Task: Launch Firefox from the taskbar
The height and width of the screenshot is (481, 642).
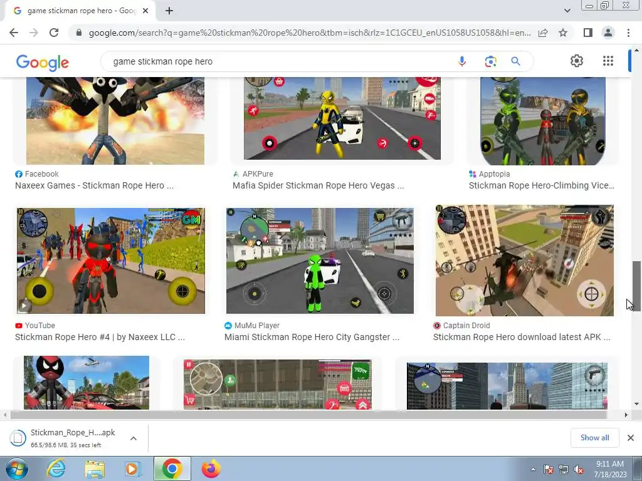Action: pyautogui.click(x=211, y=468)
